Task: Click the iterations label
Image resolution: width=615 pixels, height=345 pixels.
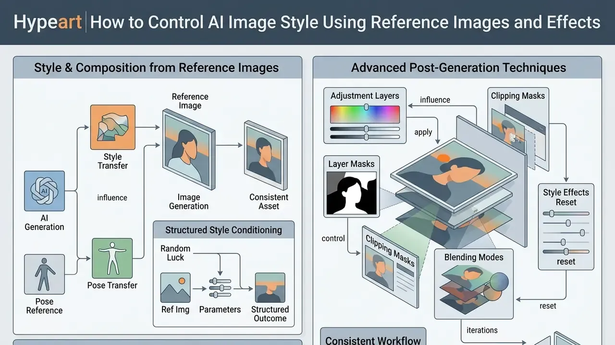Action: (482, 330)
